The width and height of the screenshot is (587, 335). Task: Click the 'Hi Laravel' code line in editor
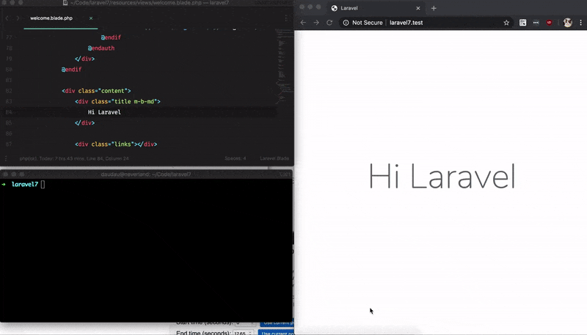[104, 112]
